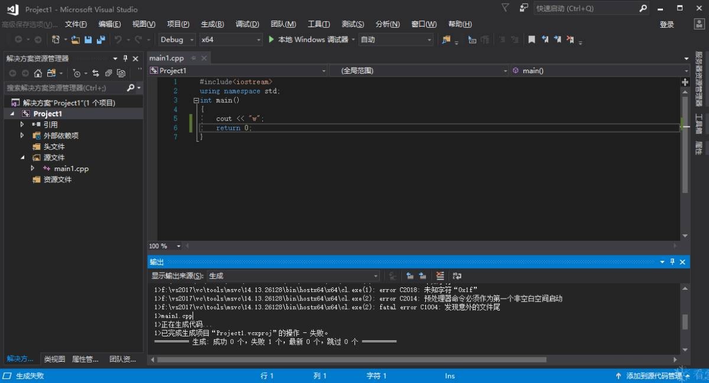This screenshot has width=709, height=383.
Task: Open the x64 platform dropdown
Action: pyautogui.click(x=230, y=40)
